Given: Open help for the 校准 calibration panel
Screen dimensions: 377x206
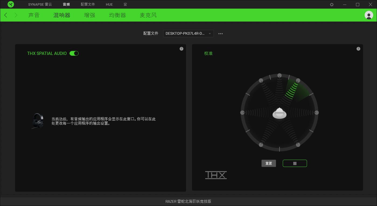Looking at the screenshot, I should (358, 49).
